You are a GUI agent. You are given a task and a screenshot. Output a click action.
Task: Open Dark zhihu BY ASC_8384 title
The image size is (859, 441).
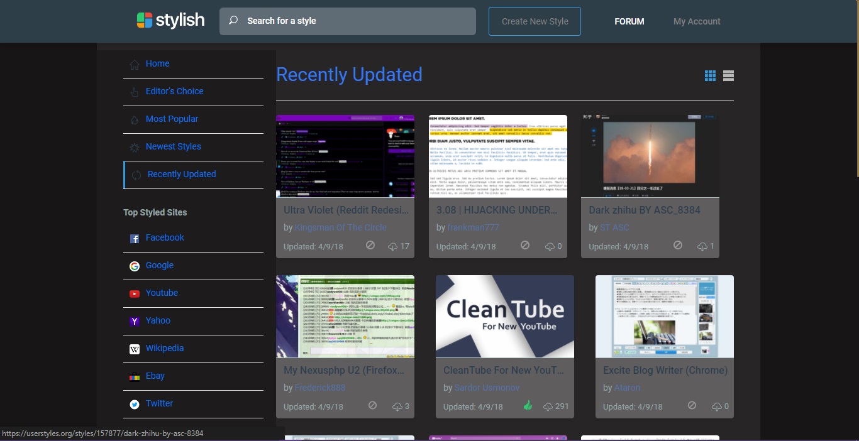645,210
